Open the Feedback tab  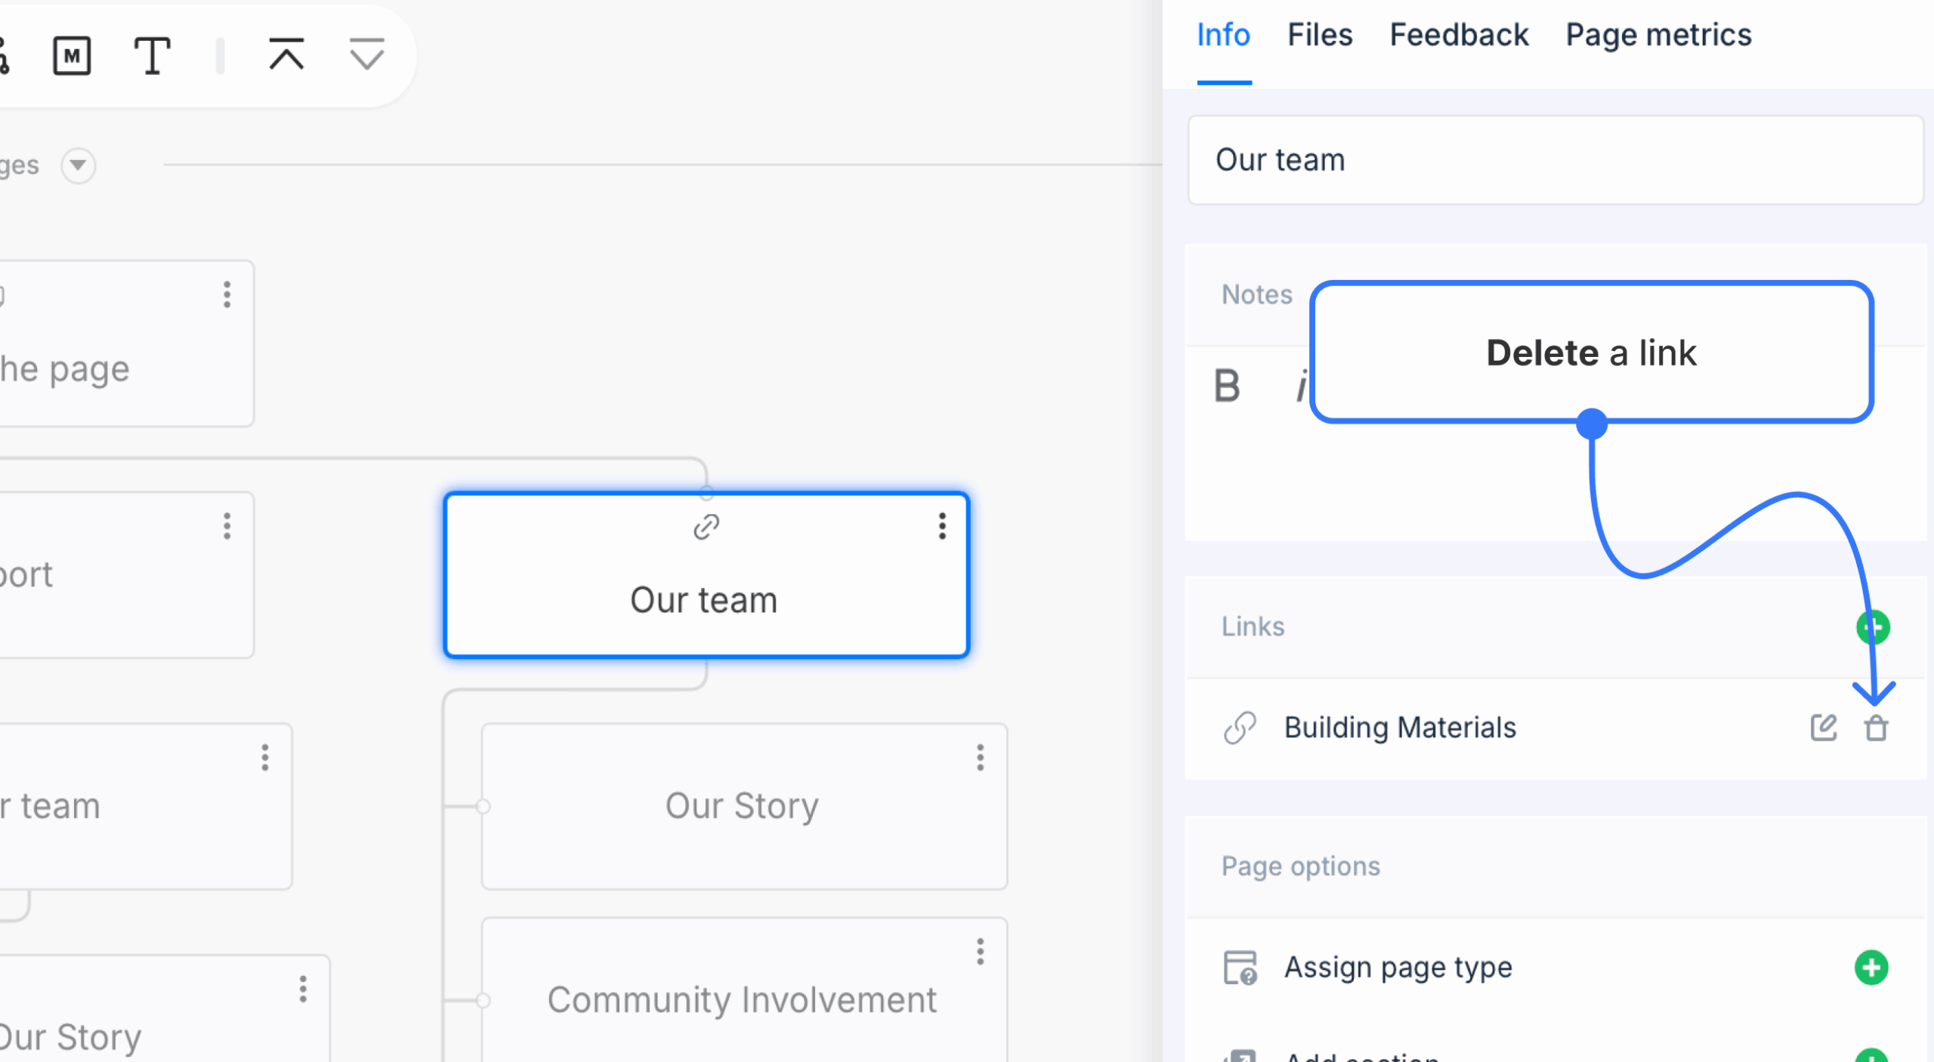point(1459,35)
